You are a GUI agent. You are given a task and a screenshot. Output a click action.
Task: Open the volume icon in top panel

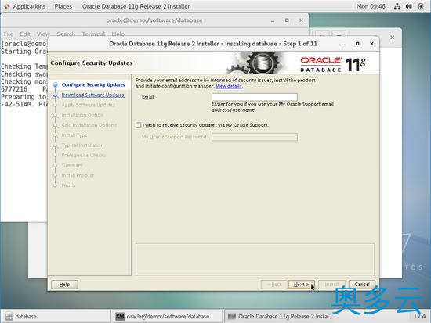(x=409, y=6)
